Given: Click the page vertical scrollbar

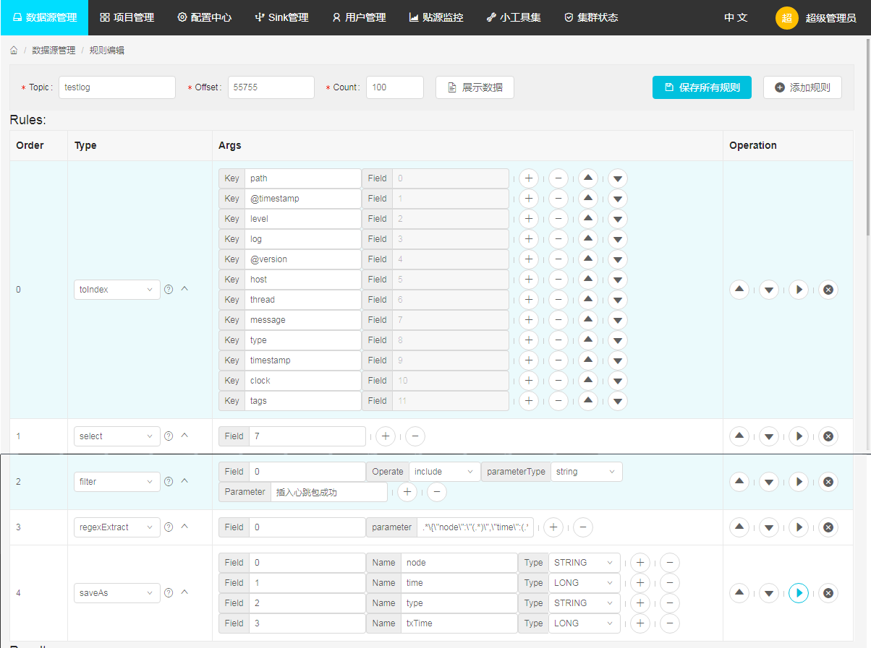Looking at the screenshot, I should coord(868,137).
